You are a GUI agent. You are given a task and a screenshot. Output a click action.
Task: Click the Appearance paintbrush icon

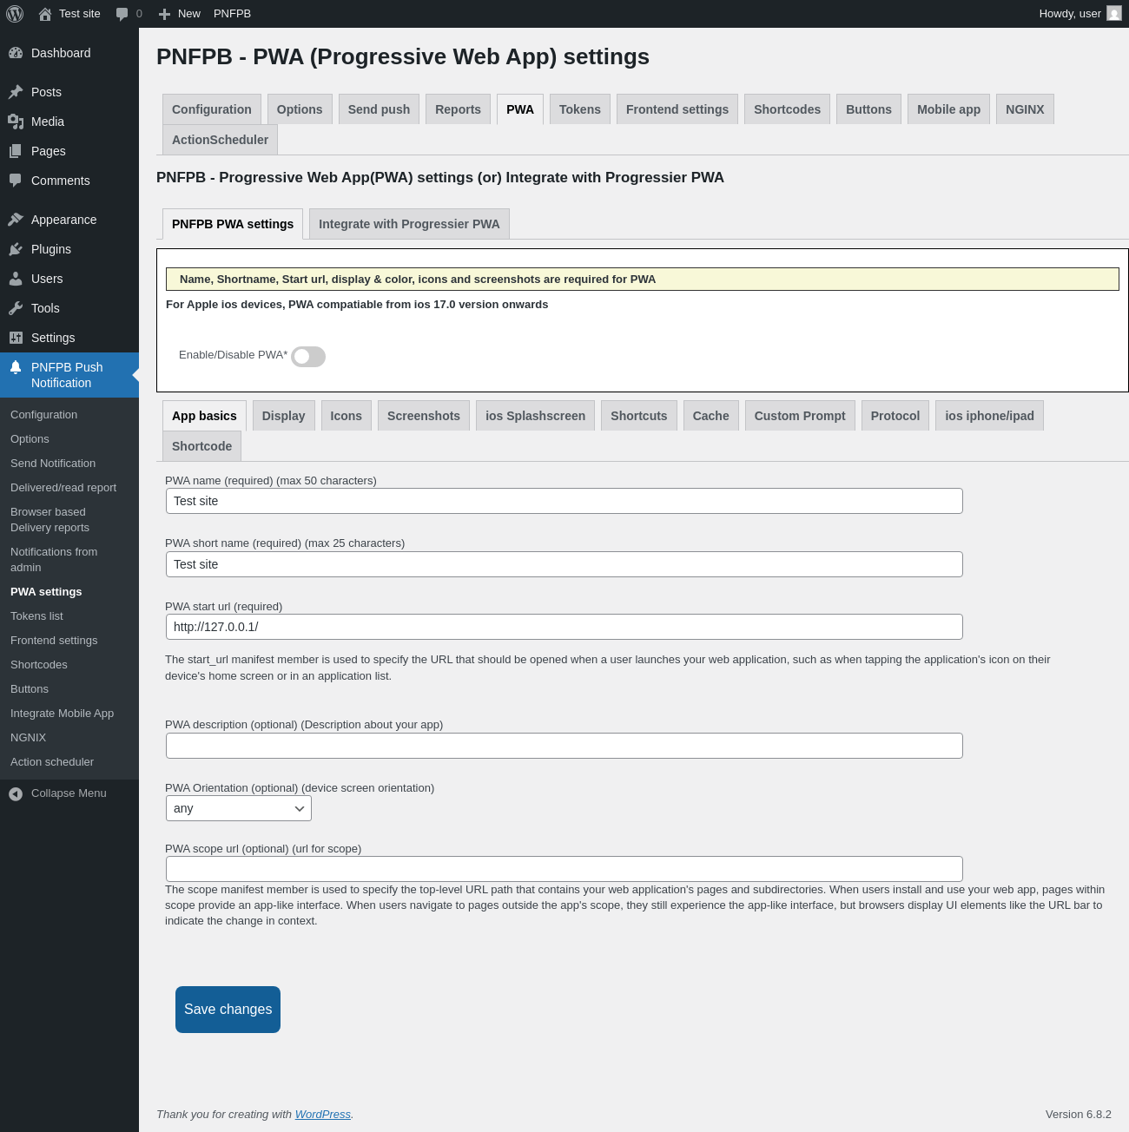pos(16,220)
